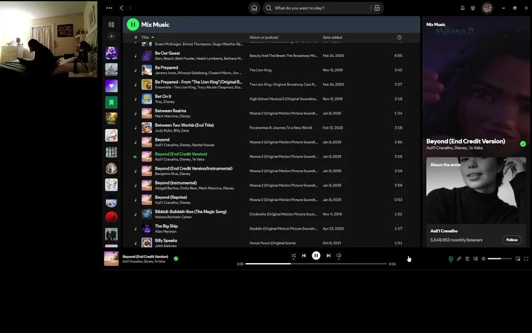Open Beyond (End Credit Version) title in right panel

(x=465, y=141)
